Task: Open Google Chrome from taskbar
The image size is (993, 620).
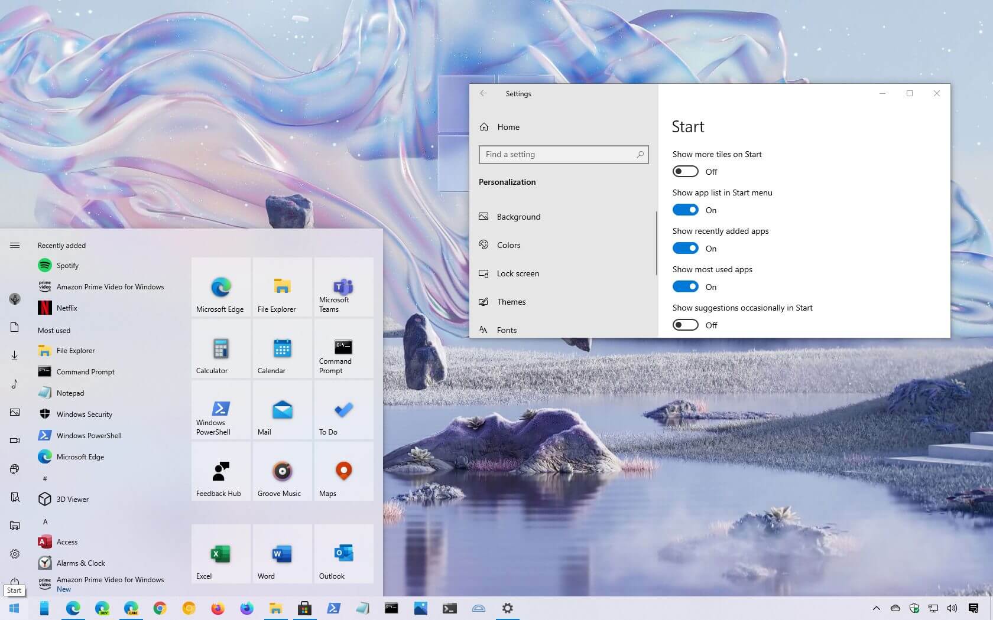Action: pyautogui.click(x=160, y=608)
